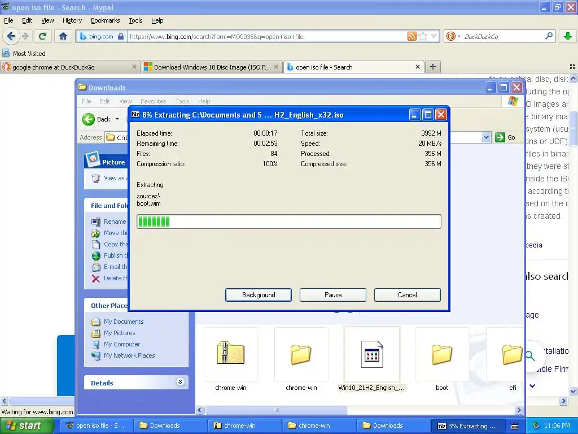
Task: Click the green Go button in Downloads
Action: tap(505, 137)
